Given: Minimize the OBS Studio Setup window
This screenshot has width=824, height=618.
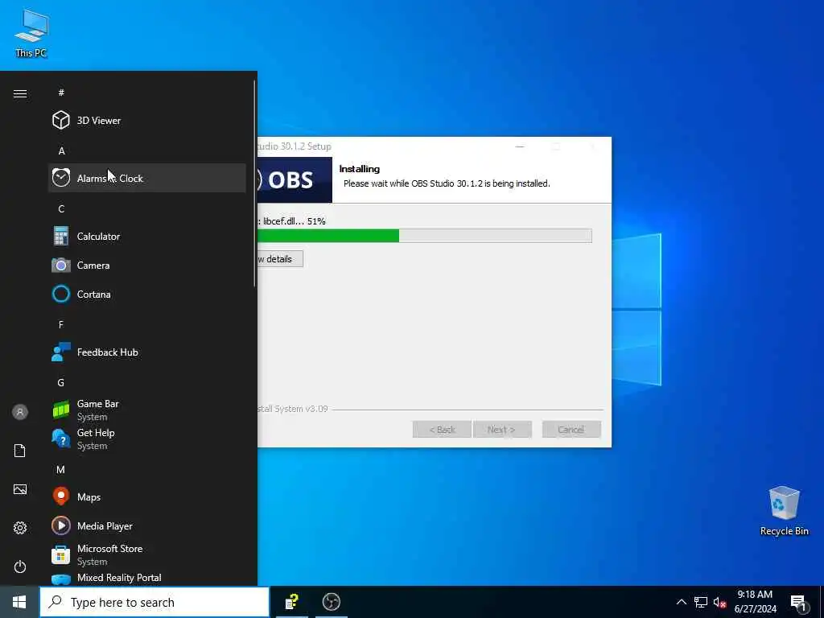Looking at the screenshot, I should (x=520, y=146).
